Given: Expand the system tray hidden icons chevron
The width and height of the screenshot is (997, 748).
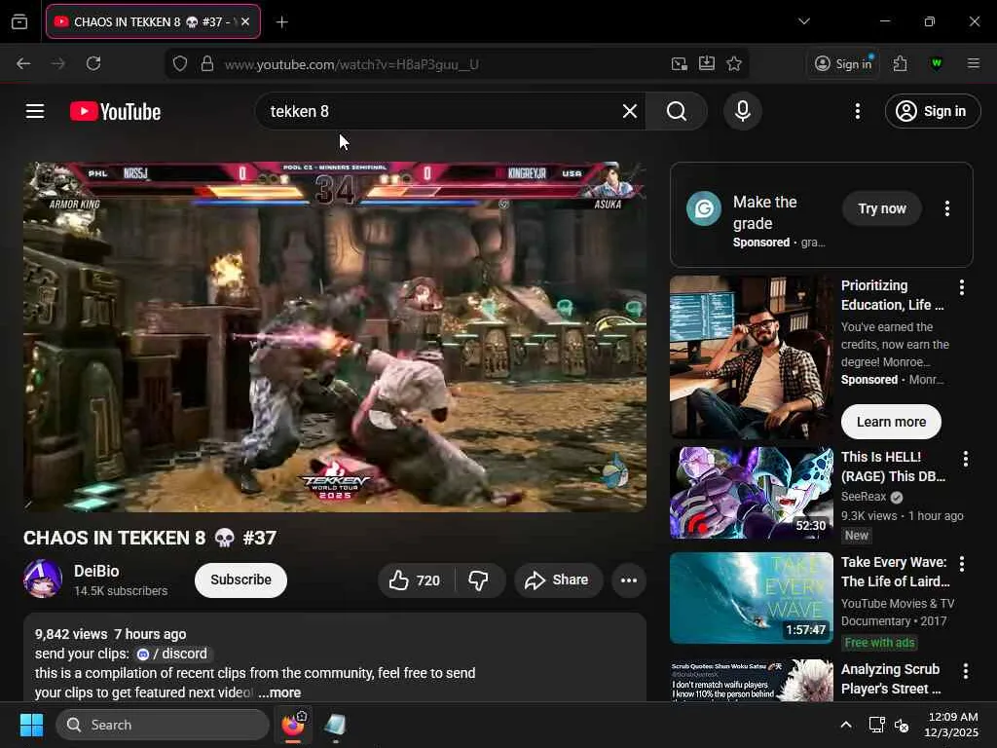Looking at the screenshot, I should point(846,725).
